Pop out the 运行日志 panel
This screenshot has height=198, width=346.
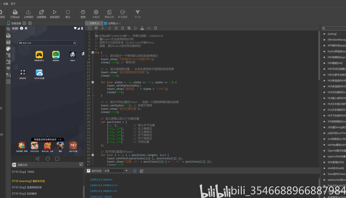(x=142, y=171)
